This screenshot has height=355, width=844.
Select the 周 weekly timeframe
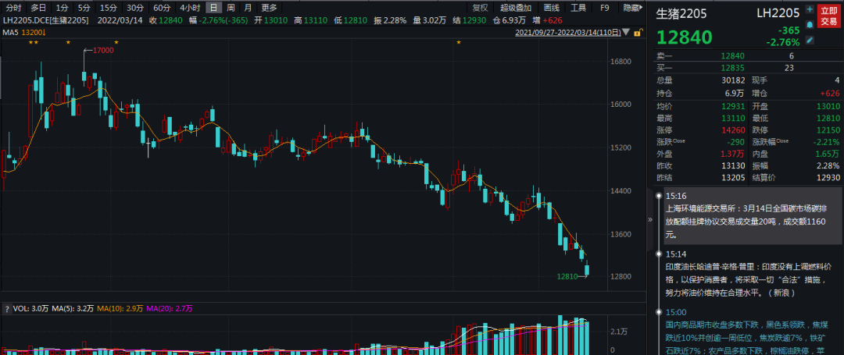tap(231, 8)
